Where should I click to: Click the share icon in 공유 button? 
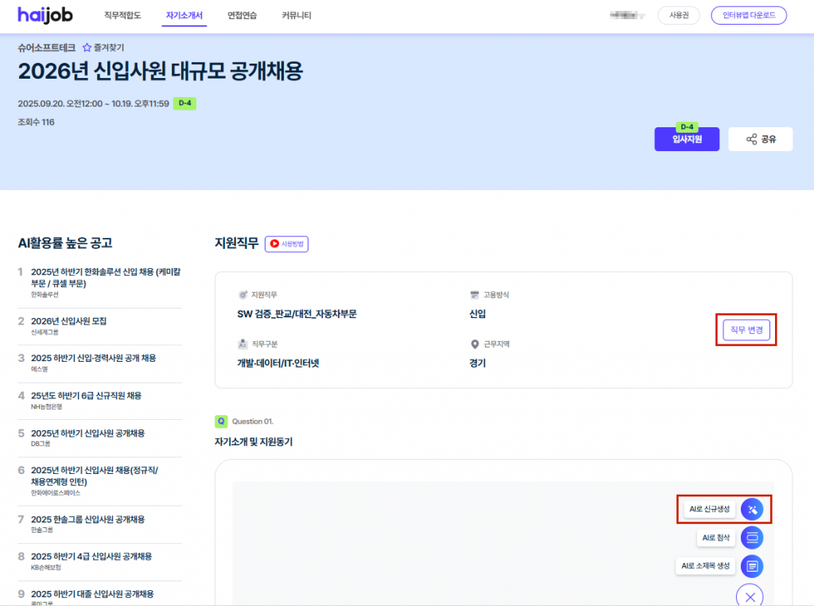pyautogui.click(x=751, y=139)
